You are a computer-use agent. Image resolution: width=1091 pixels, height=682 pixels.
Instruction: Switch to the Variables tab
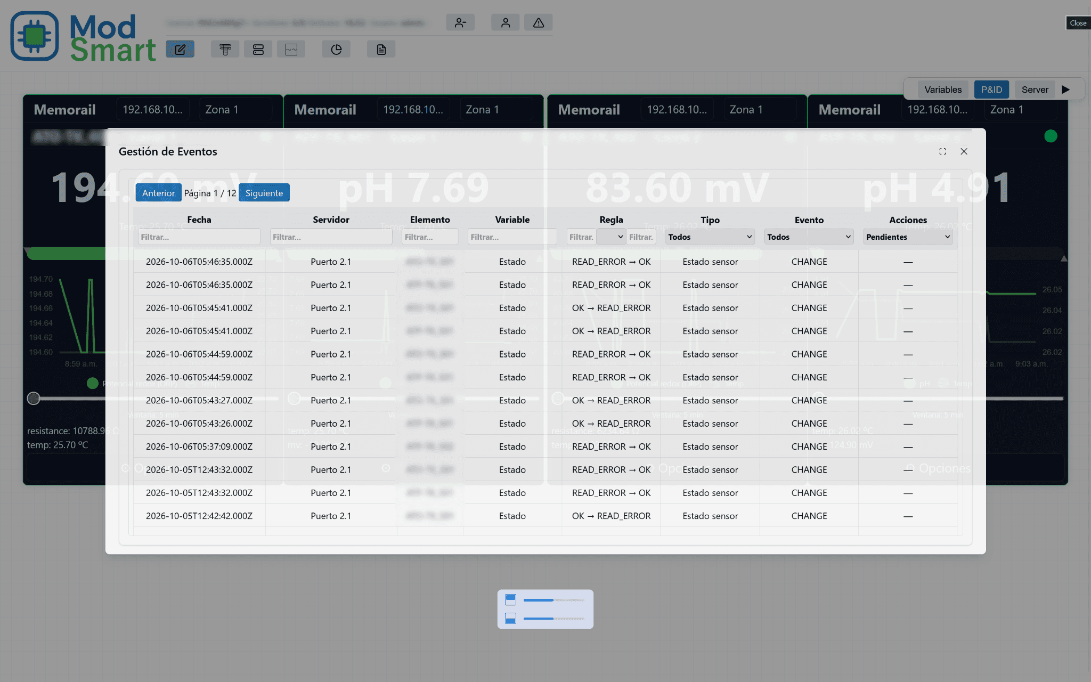point(943,90)
